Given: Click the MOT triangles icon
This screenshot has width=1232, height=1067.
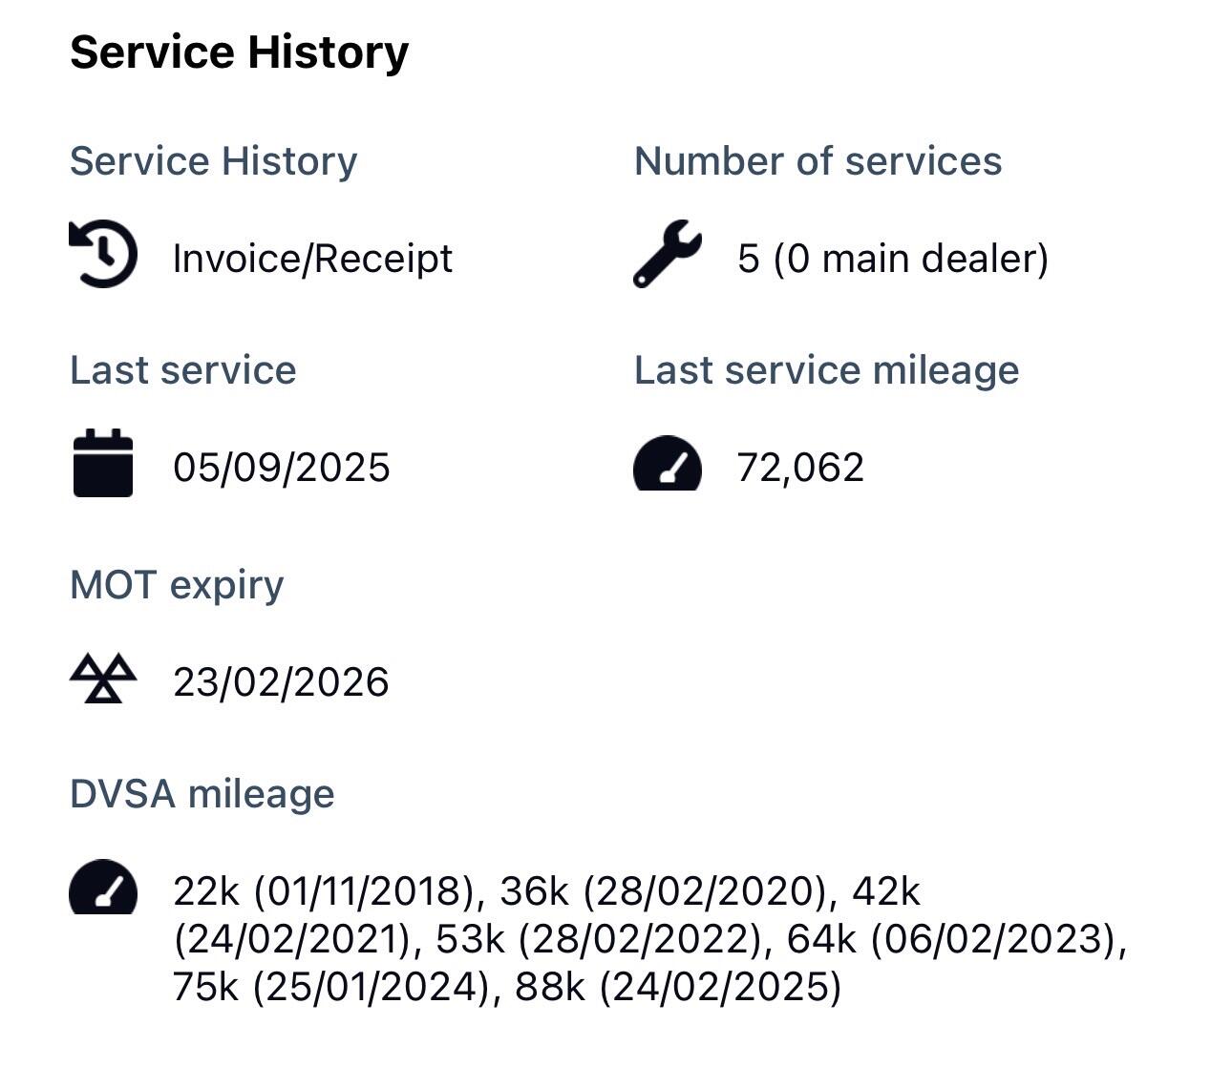Looking at the screenshot, I should coord(103,680).
